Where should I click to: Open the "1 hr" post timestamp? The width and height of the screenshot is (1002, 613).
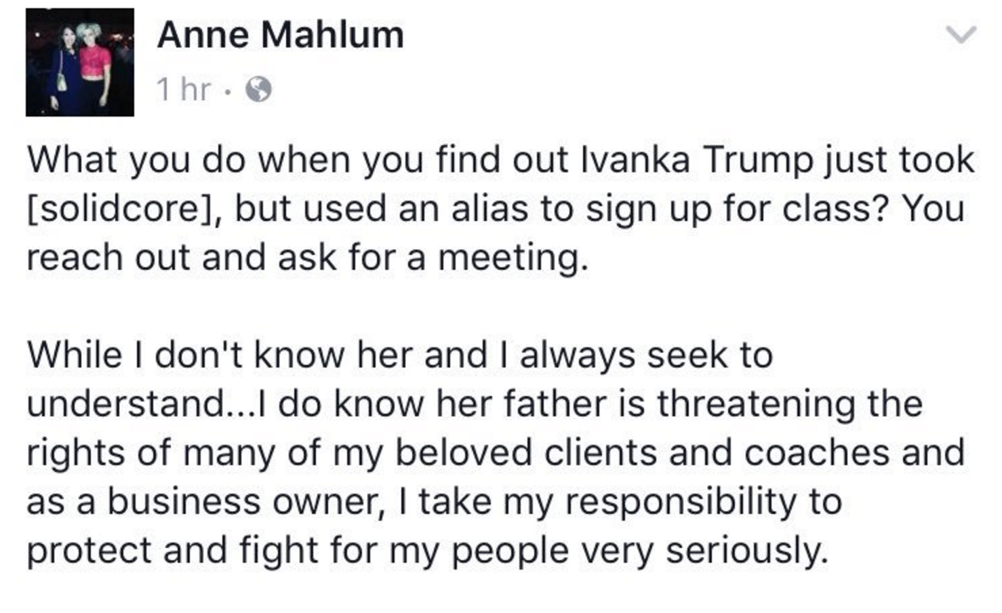pos(184,89)
